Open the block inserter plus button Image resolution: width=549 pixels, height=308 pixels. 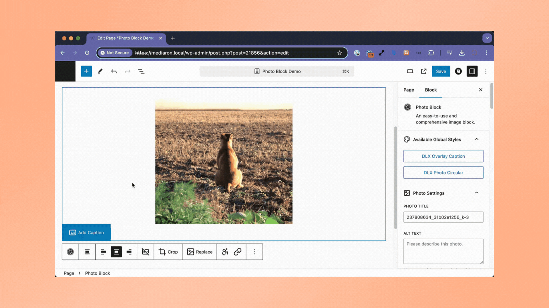[x=86, y=71]
